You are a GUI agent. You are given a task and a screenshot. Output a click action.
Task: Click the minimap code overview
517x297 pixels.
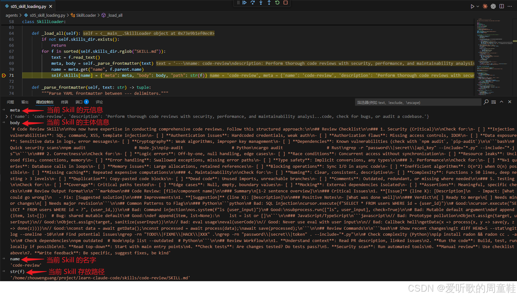click(494, 57)
